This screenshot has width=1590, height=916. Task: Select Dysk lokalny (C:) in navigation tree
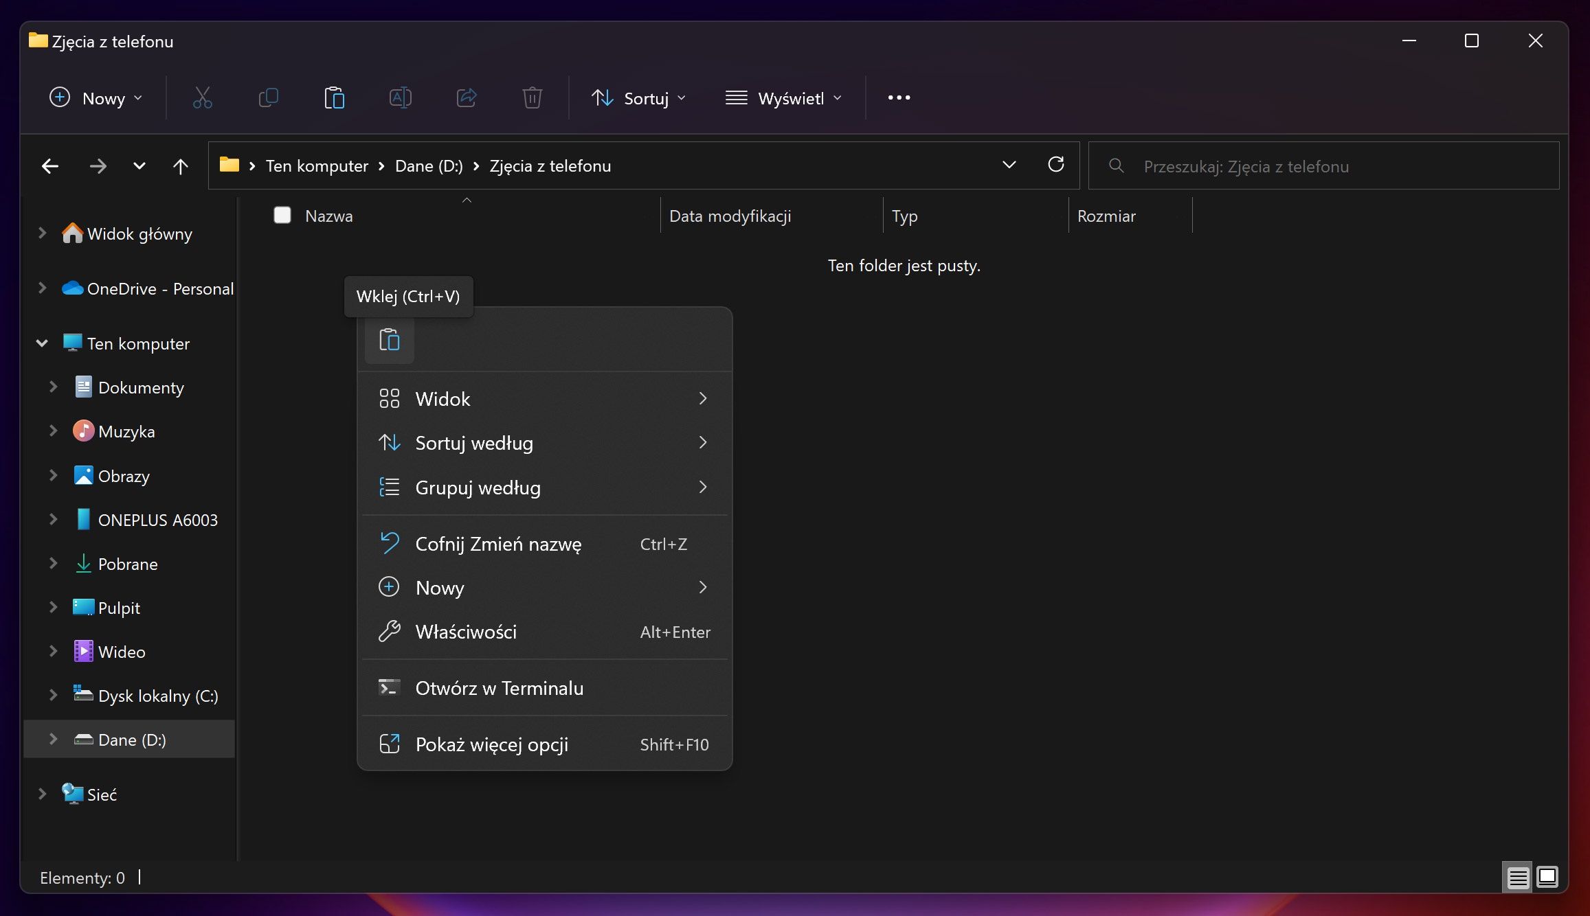[158, 696]
